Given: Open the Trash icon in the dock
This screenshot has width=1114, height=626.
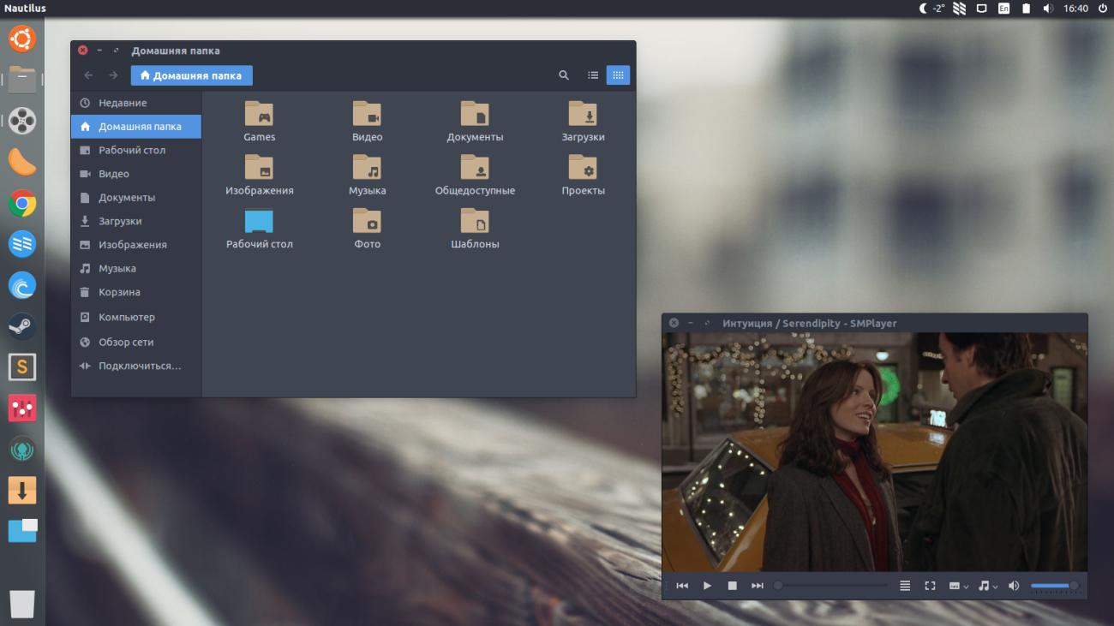Looking at the screenshot, I should click(x=22, y=603).
